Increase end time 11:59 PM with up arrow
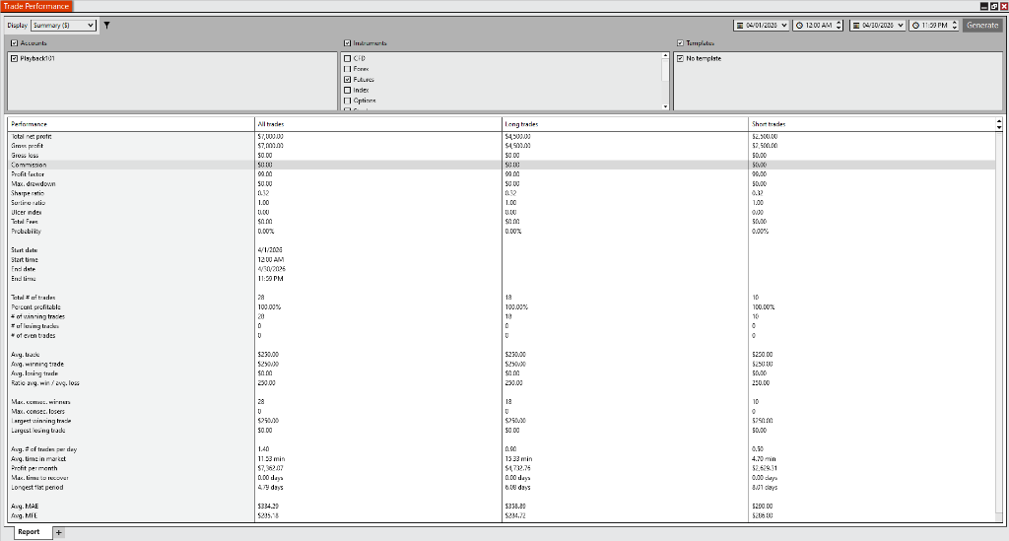The width and height of the screenshot is (1009, 541). [x=954, y=24]
